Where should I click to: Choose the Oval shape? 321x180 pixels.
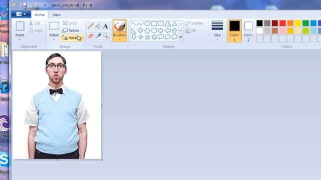(x=147, y=23)
